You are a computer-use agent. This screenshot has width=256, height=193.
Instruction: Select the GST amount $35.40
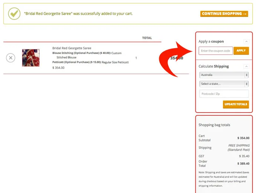tap(244, 156)
